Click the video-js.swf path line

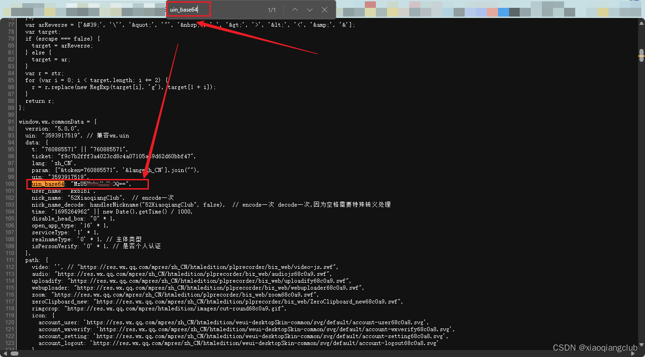coord(185,267)
